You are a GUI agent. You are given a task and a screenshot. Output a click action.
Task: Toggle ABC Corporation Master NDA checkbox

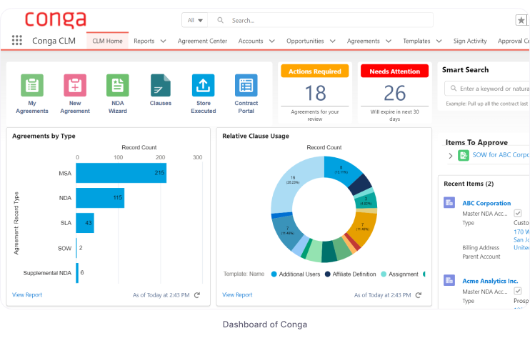point(518,213)
